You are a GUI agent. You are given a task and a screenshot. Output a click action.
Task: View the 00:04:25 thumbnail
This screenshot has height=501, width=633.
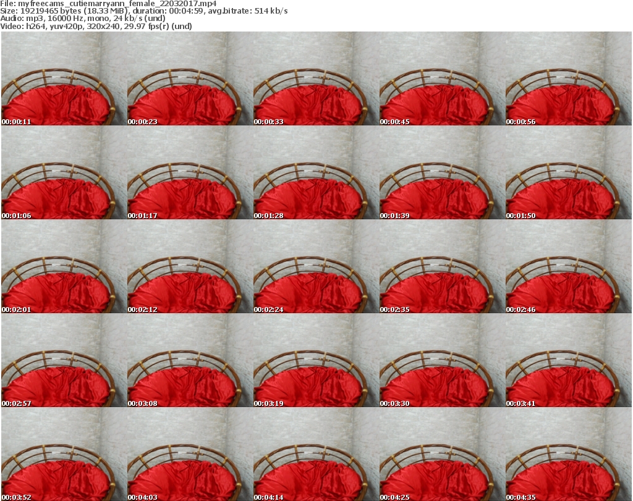point(443,454)
